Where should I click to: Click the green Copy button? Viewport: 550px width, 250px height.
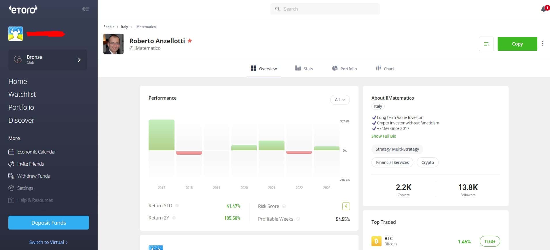pyautogui.click(x=517, y=44)
